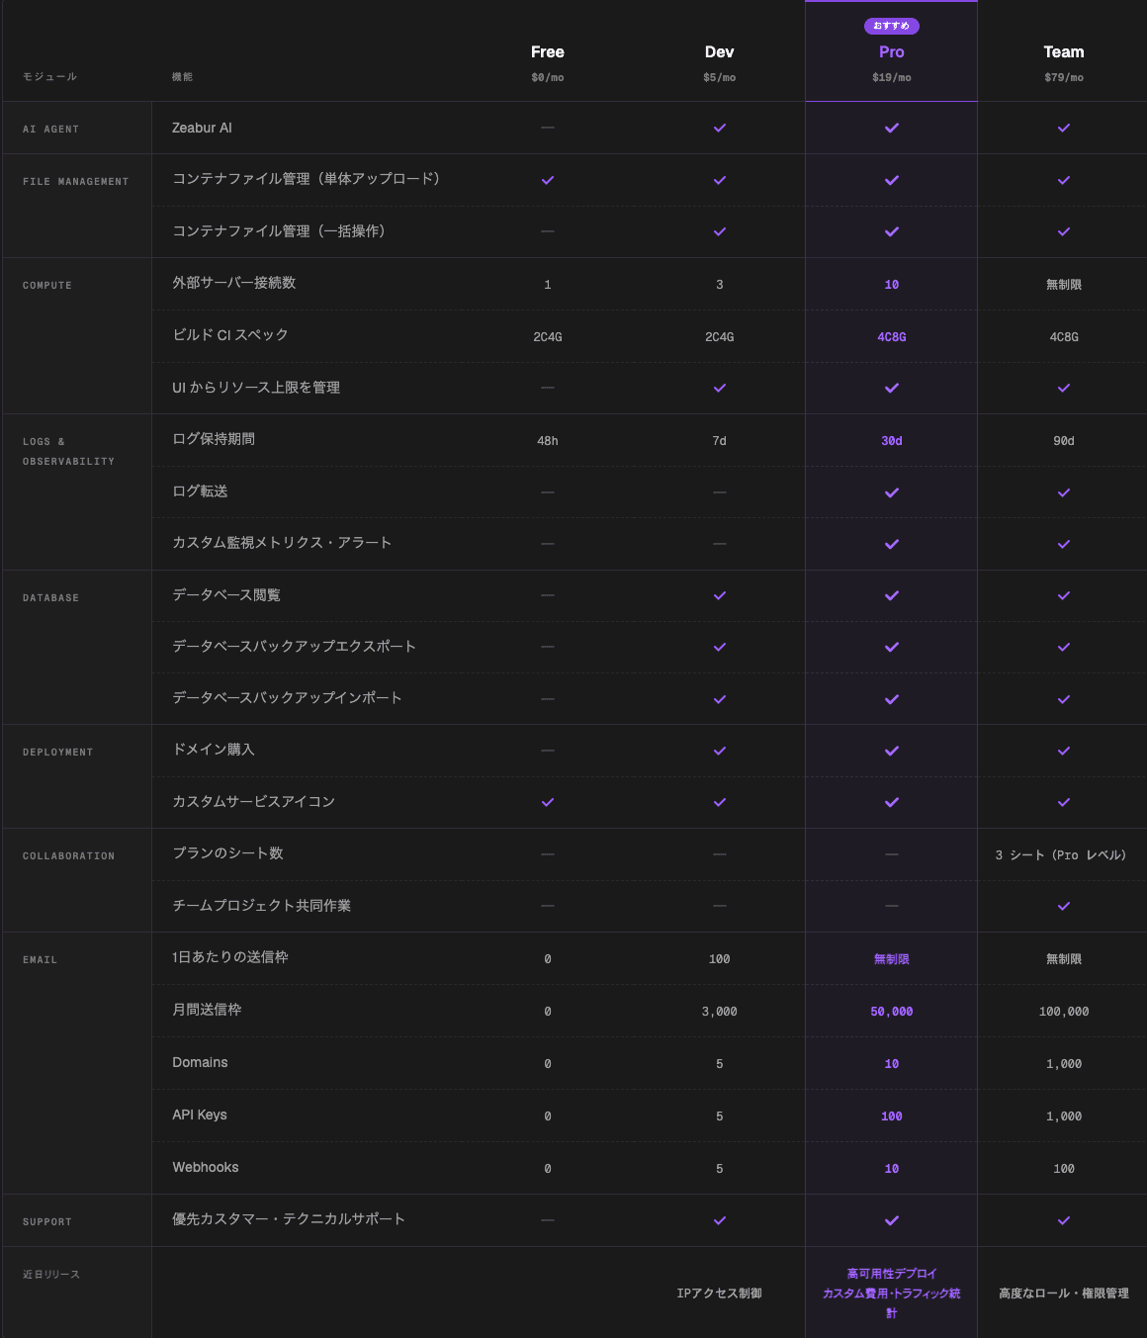Click the Team column checkmark for ログ転送
Image resolution: width=1147 pixels, height=1338 pixels.
[1063, 491]
